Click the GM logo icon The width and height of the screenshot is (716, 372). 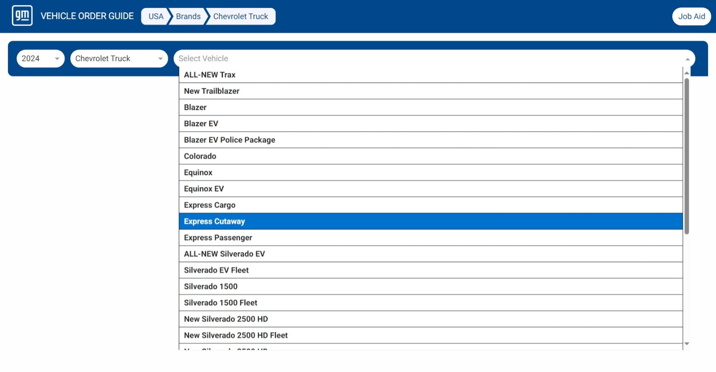(22, 16)
